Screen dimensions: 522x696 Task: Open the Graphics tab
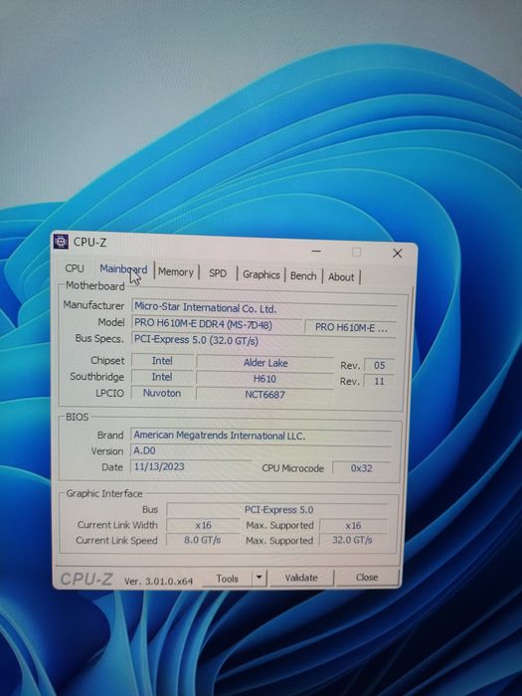[261, 274]
